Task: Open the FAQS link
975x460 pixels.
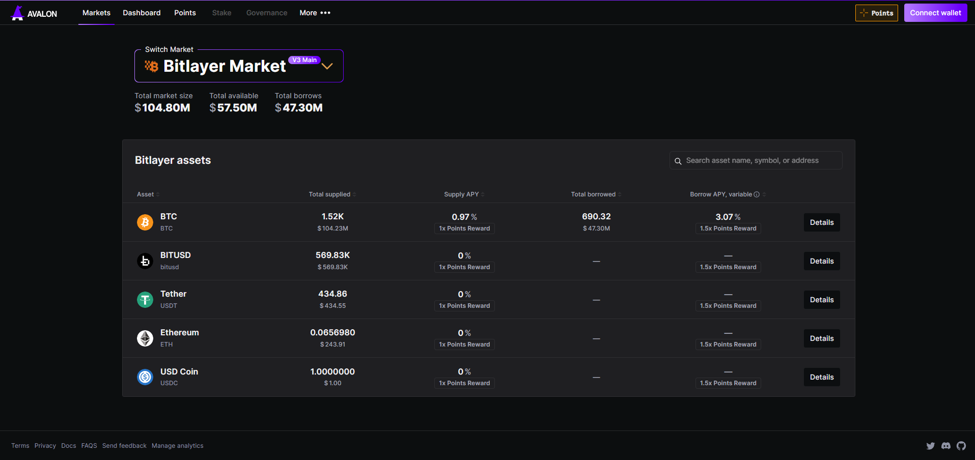Action: [89, 446]
